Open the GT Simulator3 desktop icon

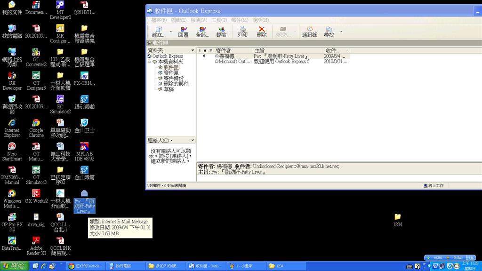click(x=36, y=175)
